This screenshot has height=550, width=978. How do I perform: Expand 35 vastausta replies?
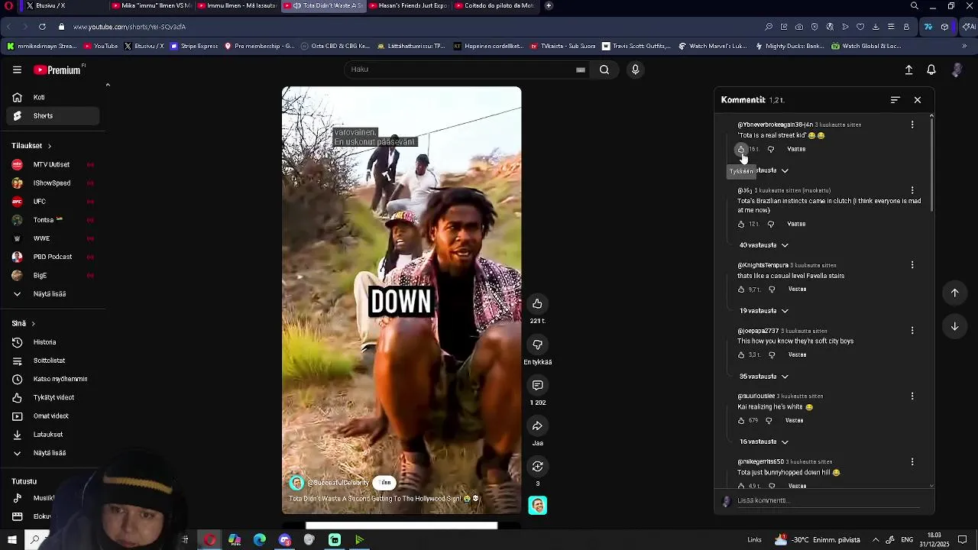pos(763,377)
